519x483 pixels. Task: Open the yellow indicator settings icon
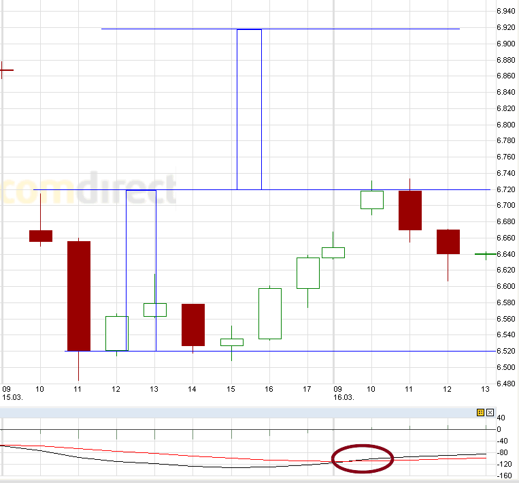[x=480, y=412]
